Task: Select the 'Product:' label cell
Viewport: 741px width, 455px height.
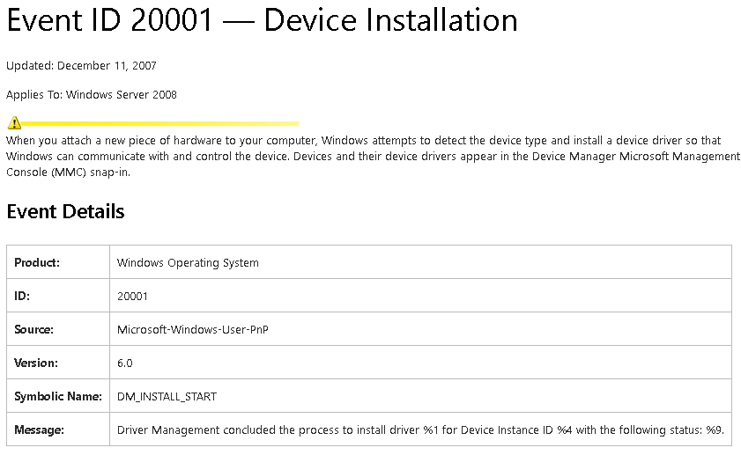Action: [37, 262]
